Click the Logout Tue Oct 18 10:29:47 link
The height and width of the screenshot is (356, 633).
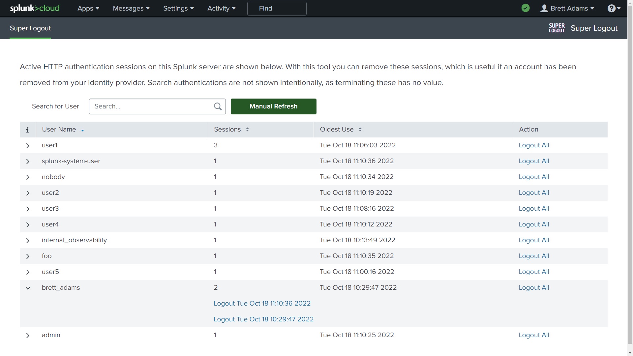click(263, 319)
